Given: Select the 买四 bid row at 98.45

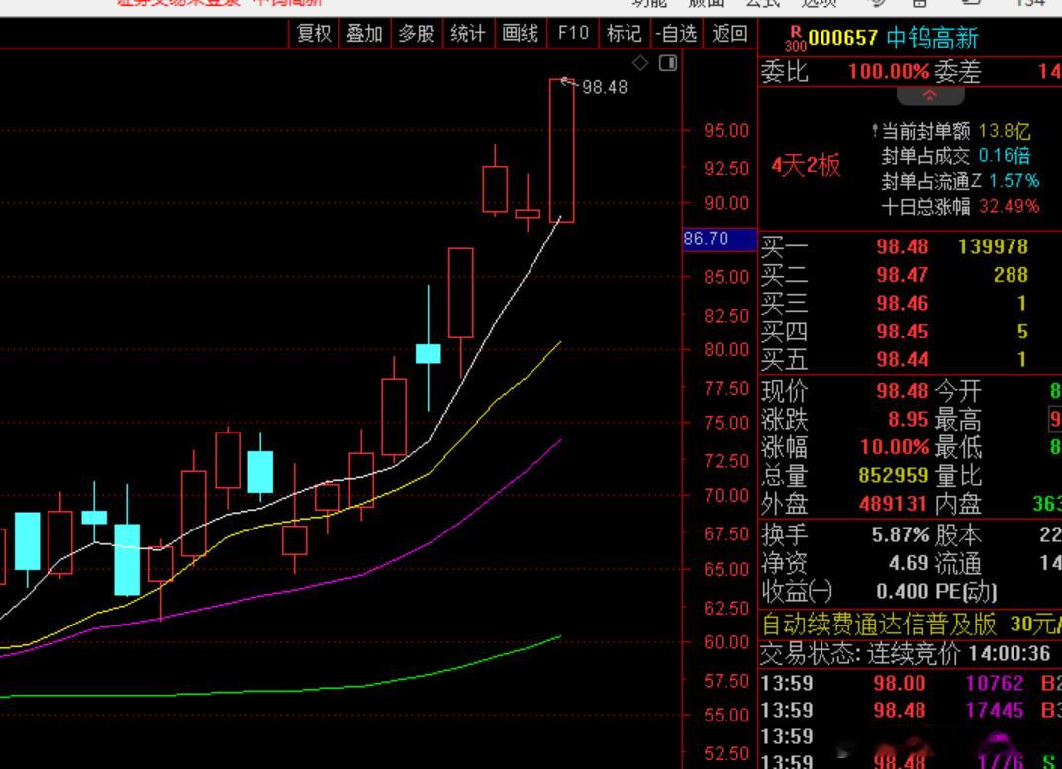Looking at the screenshot, I should click(x=911, y=332).
